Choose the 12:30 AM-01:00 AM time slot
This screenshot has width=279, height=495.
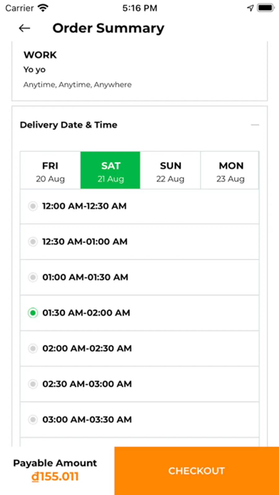click(x=33, y=242)
